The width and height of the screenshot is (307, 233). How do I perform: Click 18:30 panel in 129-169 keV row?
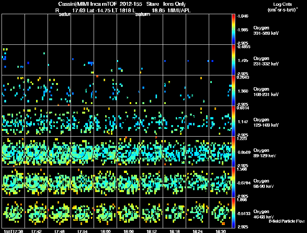(220, 121)
